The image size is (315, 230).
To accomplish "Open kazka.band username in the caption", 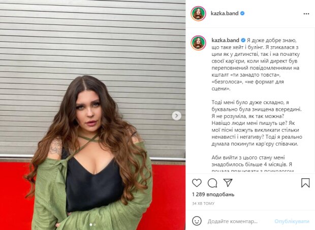I will pos(225,40).
